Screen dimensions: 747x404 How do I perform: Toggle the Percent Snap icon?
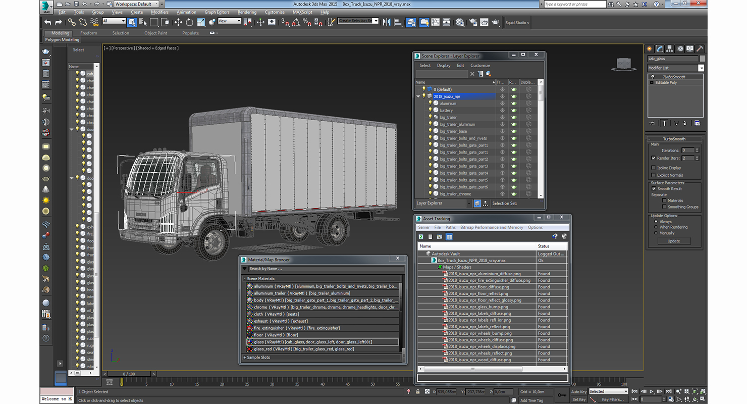307,22
